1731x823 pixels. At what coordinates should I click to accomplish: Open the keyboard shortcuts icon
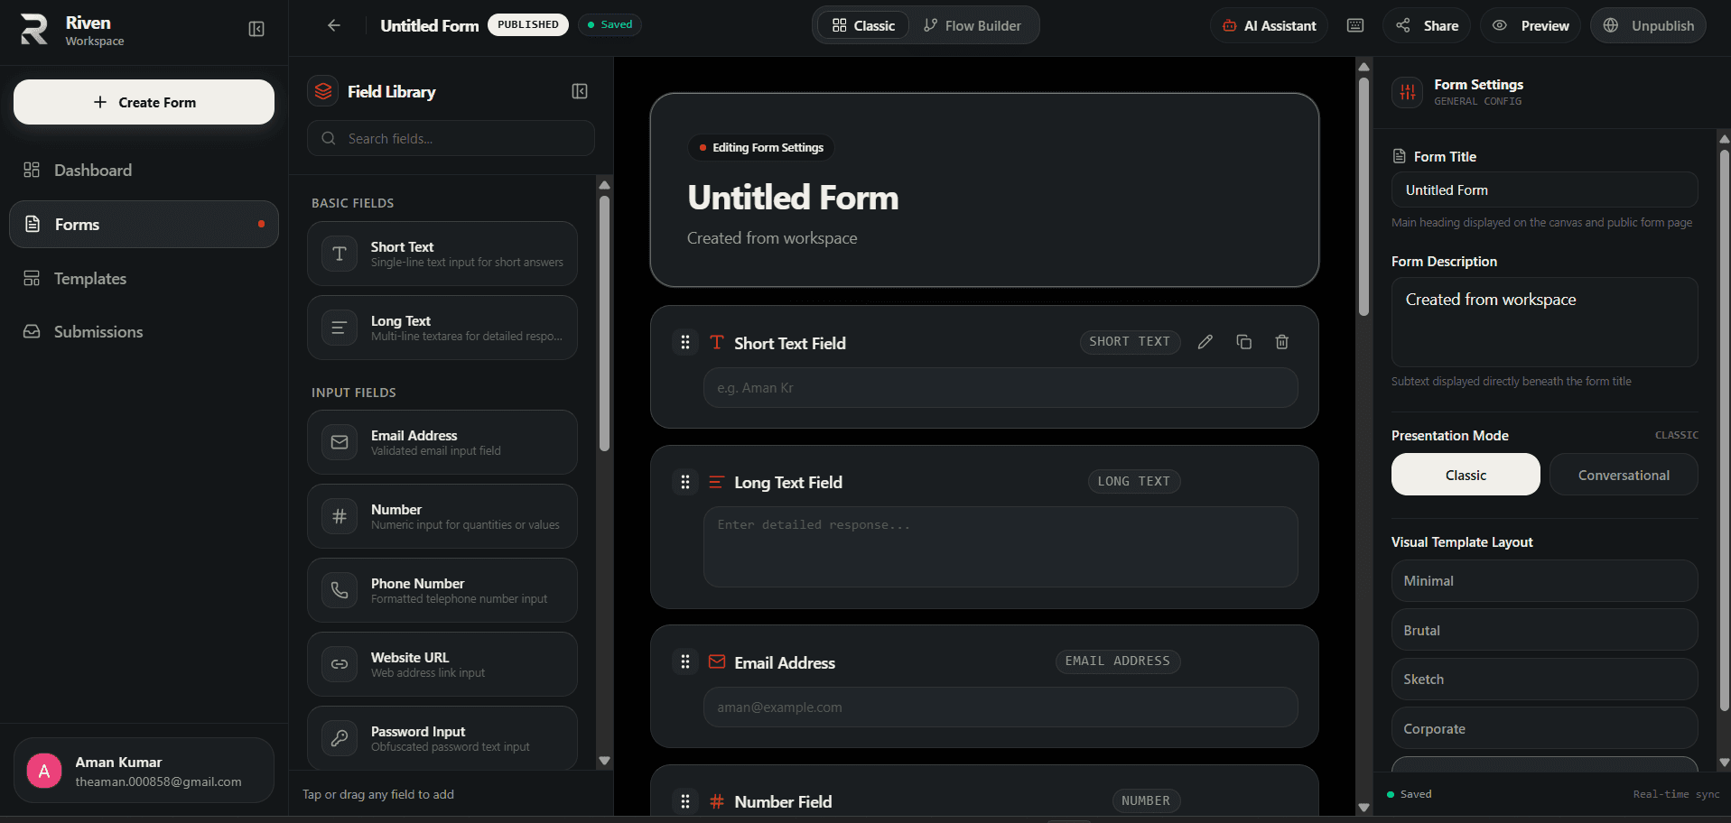1355,25
